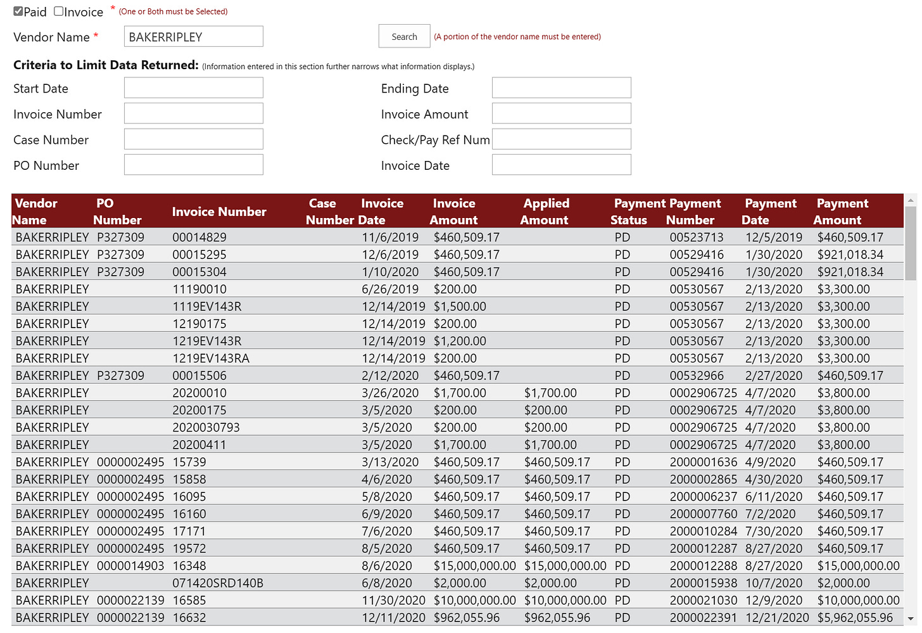Click the Ending Date field
The image size is (922, 633).
click(562, 87)
